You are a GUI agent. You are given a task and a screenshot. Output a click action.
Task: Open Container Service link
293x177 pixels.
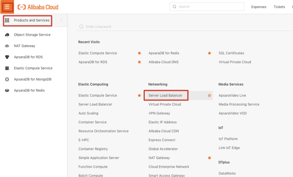(92, 122)
